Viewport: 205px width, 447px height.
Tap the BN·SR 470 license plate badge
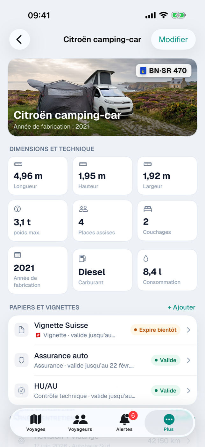pyautogui.click(x=164, y=71)
